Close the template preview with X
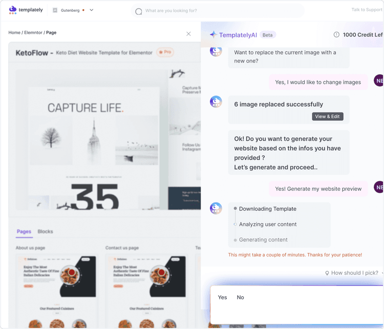Screen dimensions: 384x329 click(188, 34)
